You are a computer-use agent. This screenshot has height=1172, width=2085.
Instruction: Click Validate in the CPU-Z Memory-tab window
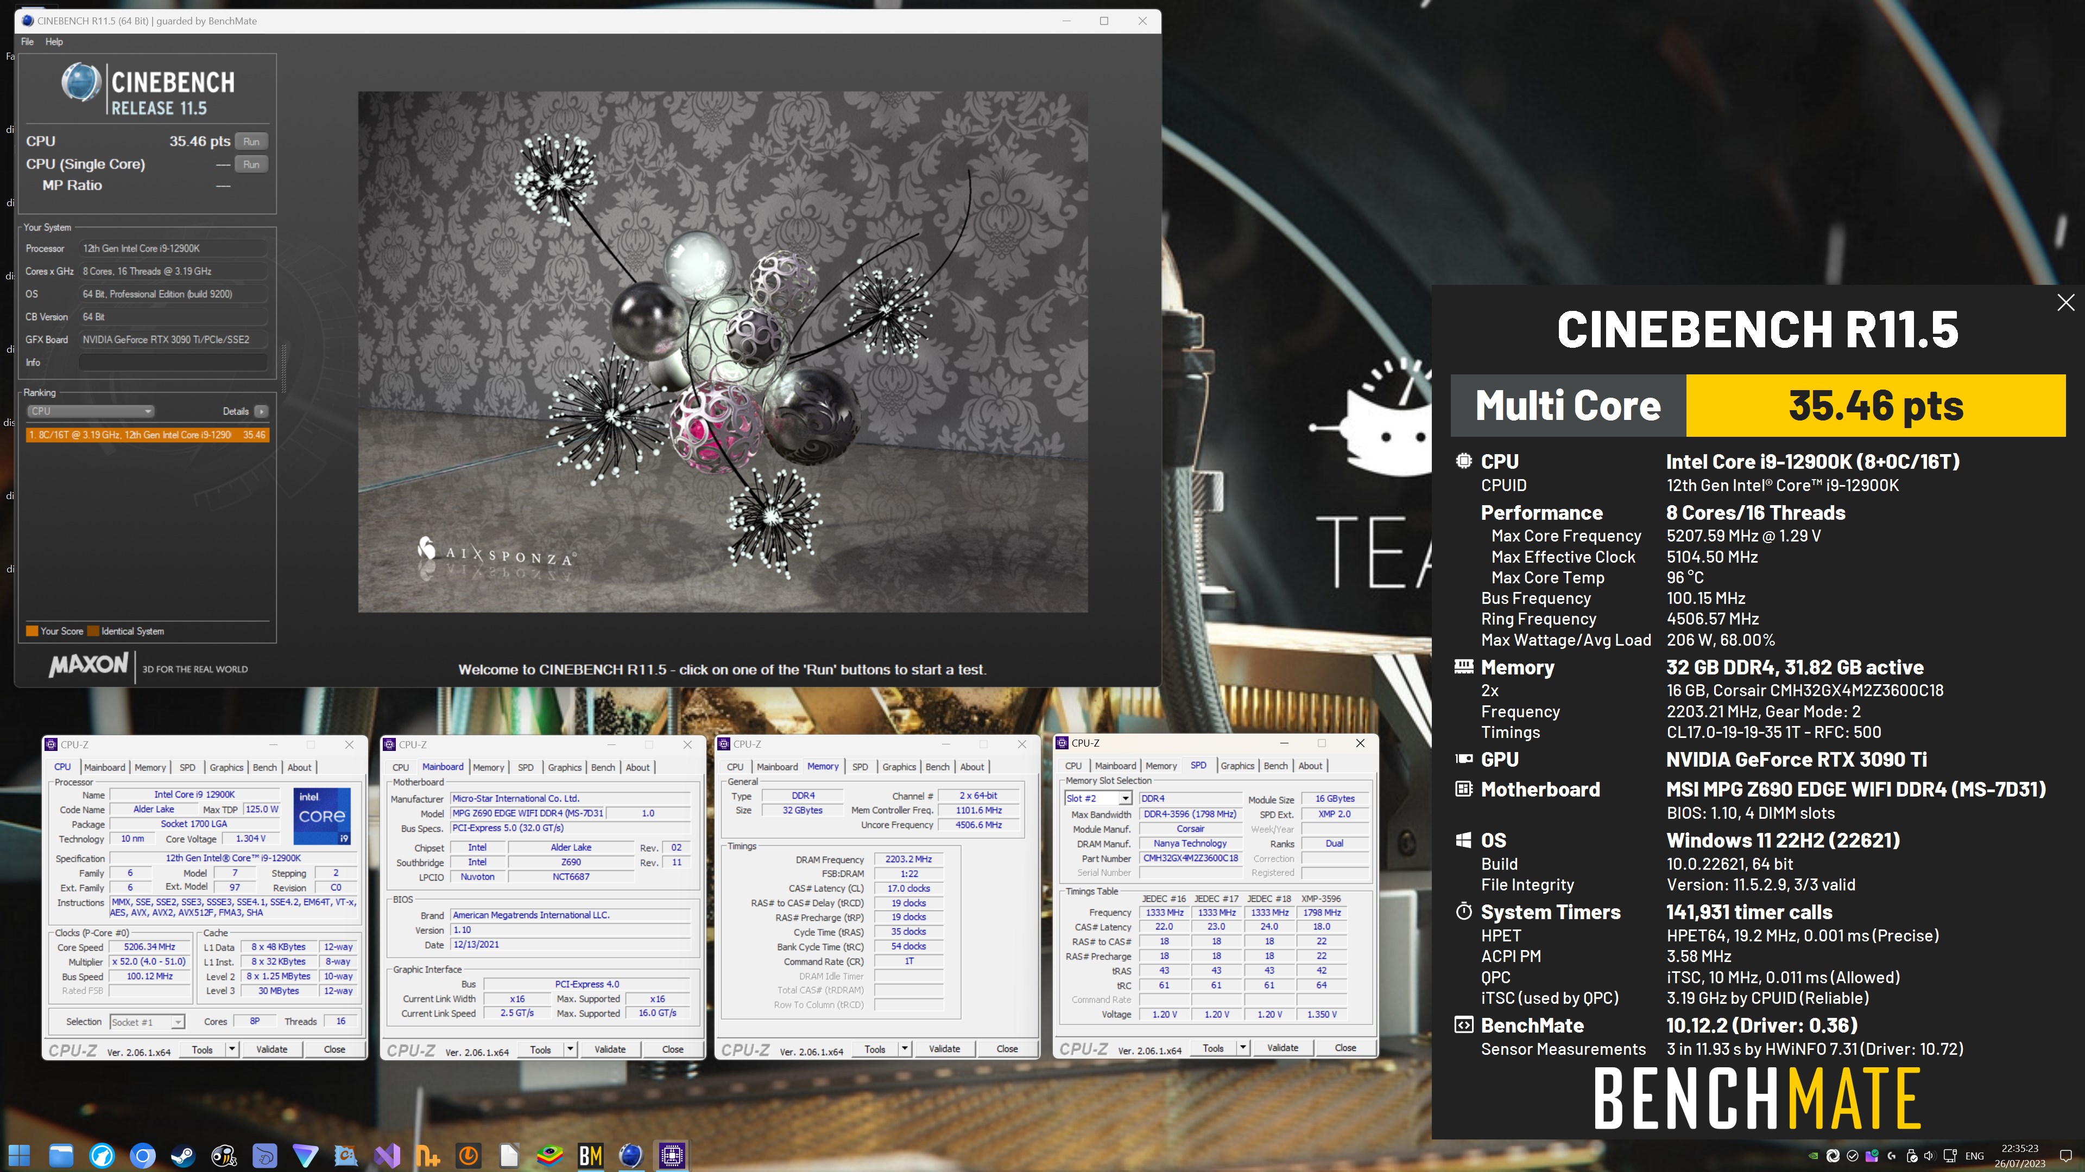click(x=945, y=1049)
